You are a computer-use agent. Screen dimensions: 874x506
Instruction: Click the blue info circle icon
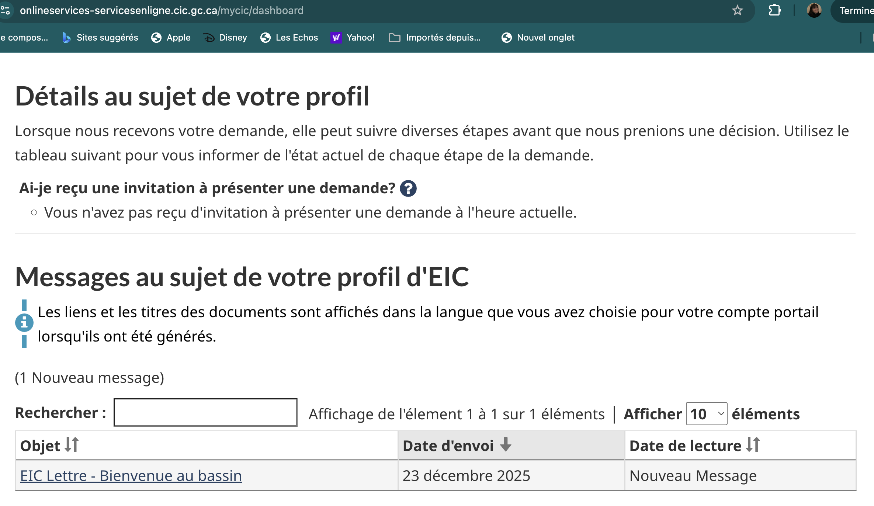click(x=24, y=323)
